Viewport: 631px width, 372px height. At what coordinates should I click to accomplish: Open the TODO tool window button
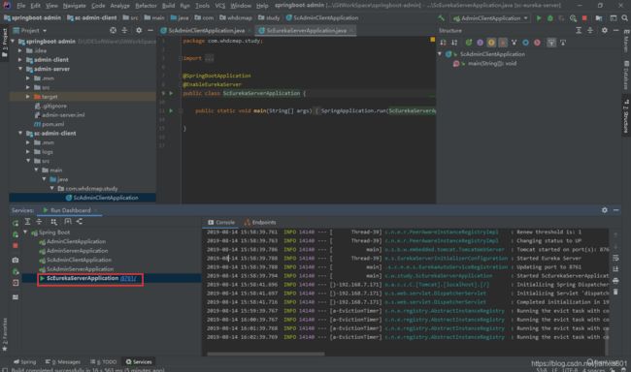tap(104, 362)
